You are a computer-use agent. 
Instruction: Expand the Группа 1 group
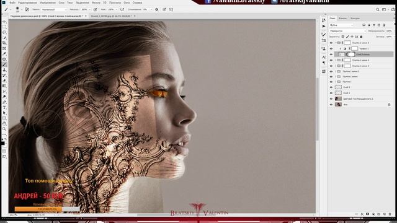click(336, 82)
